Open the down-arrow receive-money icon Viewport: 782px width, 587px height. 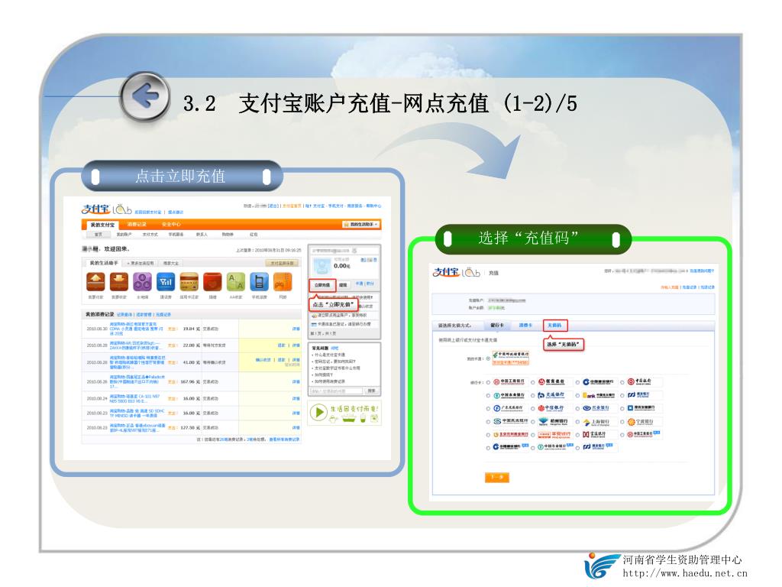click(x=119, y=282)
